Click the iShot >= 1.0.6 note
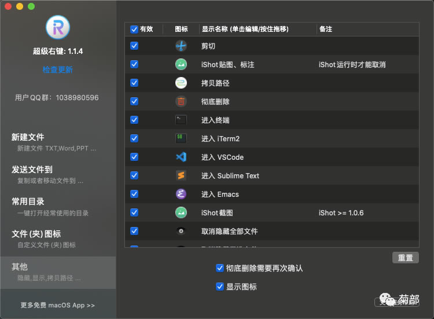Viewport: 434px width, 319px height. 341,213
